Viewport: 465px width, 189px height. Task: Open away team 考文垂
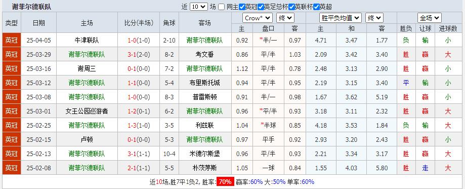(x=205, y=55)
